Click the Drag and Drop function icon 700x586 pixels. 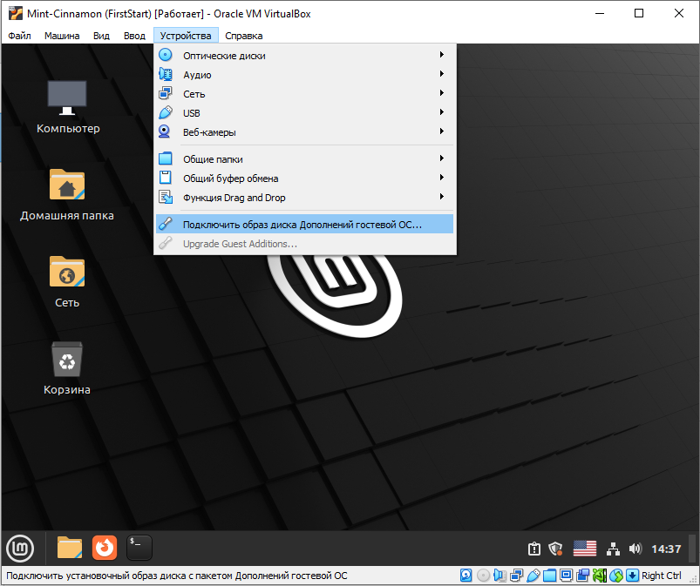tap(165, 197)
